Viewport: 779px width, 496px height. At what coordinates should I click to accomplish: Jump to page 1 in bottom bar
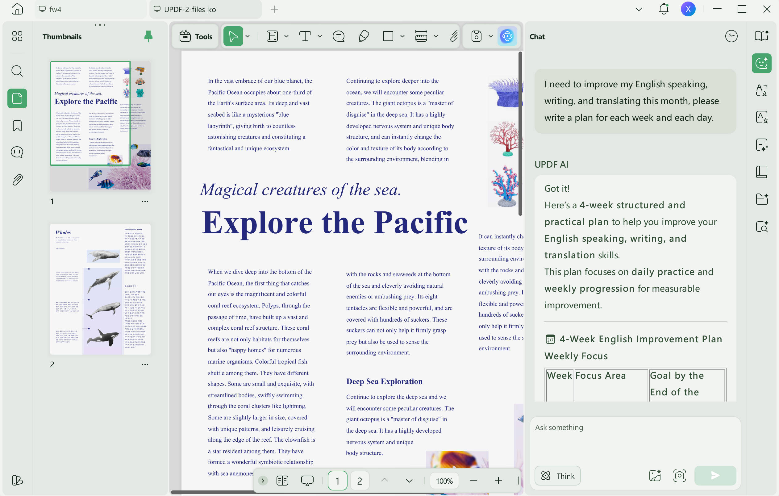(x=337, y=481)
